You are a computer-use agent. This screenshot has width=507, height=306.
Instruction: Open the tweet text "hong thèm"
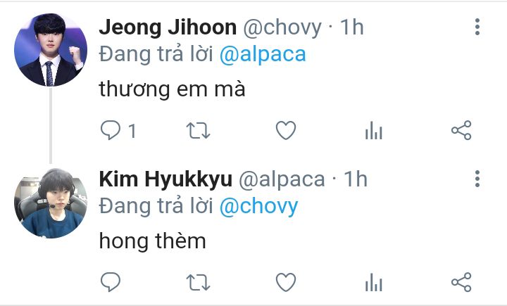point(152,242)
